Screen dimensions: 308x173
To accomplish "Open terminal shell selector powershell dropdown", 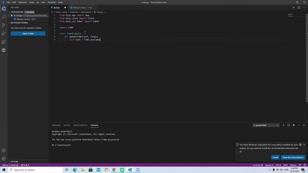I will [266, 125].
